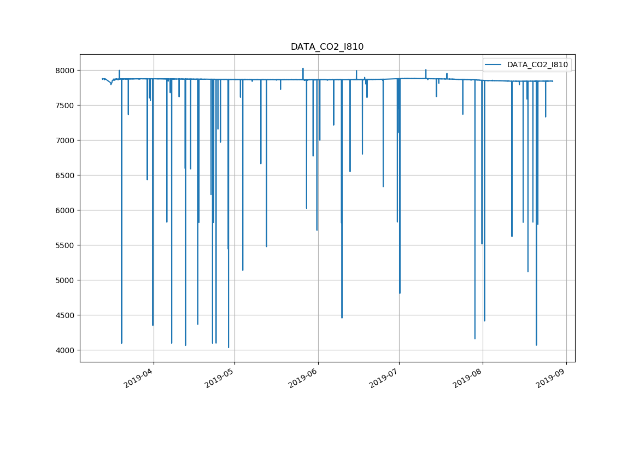Click the 2019-04 x-axis date label

click(x=140, y=377)
